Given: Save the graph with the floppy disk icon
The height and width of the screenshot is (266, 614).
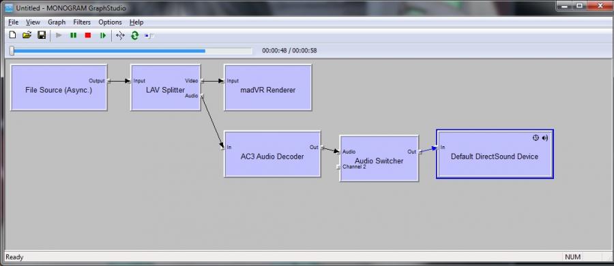Looking at the screenshot, I should (42, 35).
